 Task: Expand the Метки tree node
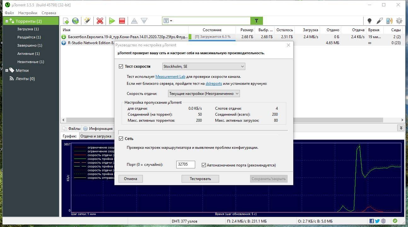(x=7, y=70)
